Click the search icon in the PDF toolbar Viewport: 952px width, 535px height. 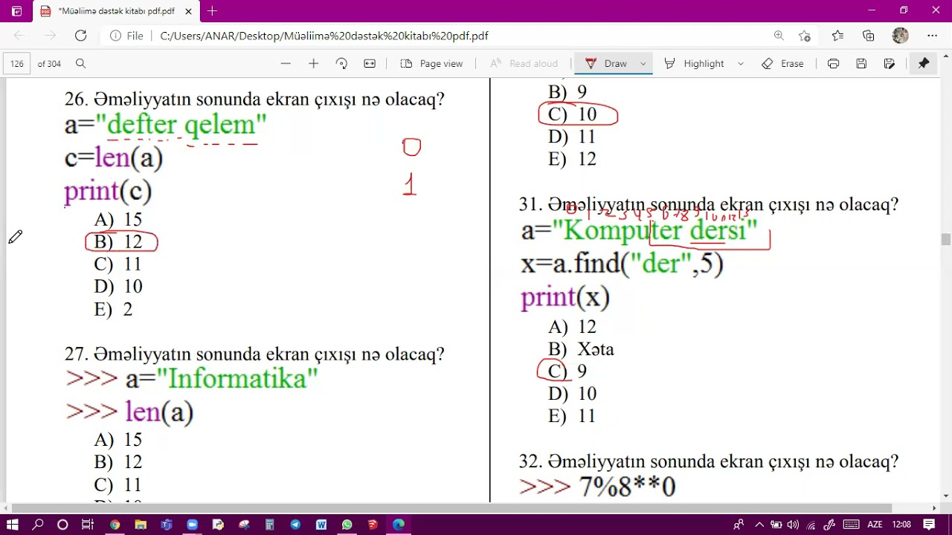coord(81,64)
